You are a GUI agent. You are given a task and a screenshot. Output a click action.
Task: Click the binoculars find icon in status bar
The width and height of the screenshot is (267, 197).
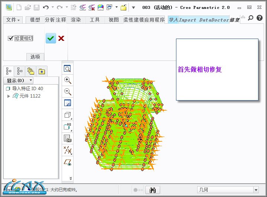coord(152,190)
